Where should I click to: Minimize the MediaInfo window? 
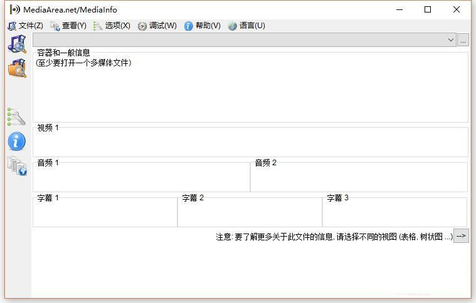click(399, 9)
